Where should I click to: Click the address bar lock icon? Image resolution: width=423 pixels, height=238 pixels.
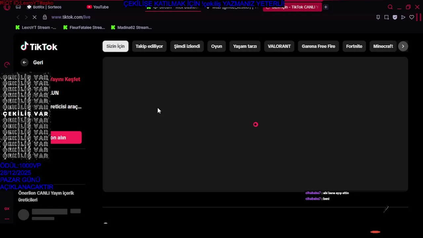click(45, 17)
